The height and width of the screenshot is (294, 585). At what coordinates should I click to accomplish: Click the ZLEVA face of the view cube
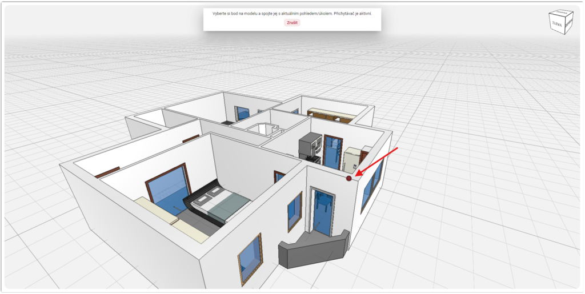[x=556, y=25]
